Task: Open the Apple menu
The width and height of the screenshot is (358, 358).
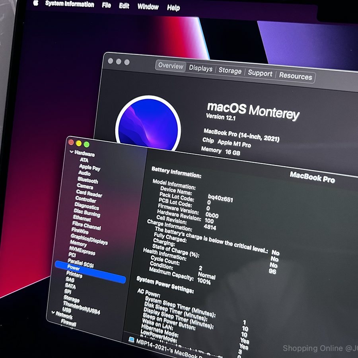Action: (x=36, y=3)
